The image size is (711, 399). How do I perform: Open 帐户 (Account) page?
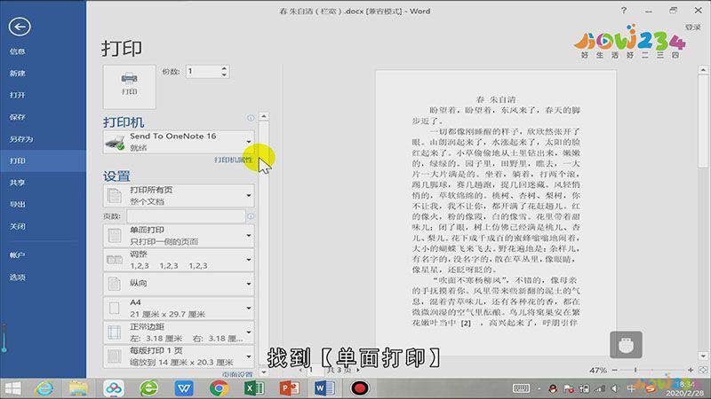tap(17, 255)
